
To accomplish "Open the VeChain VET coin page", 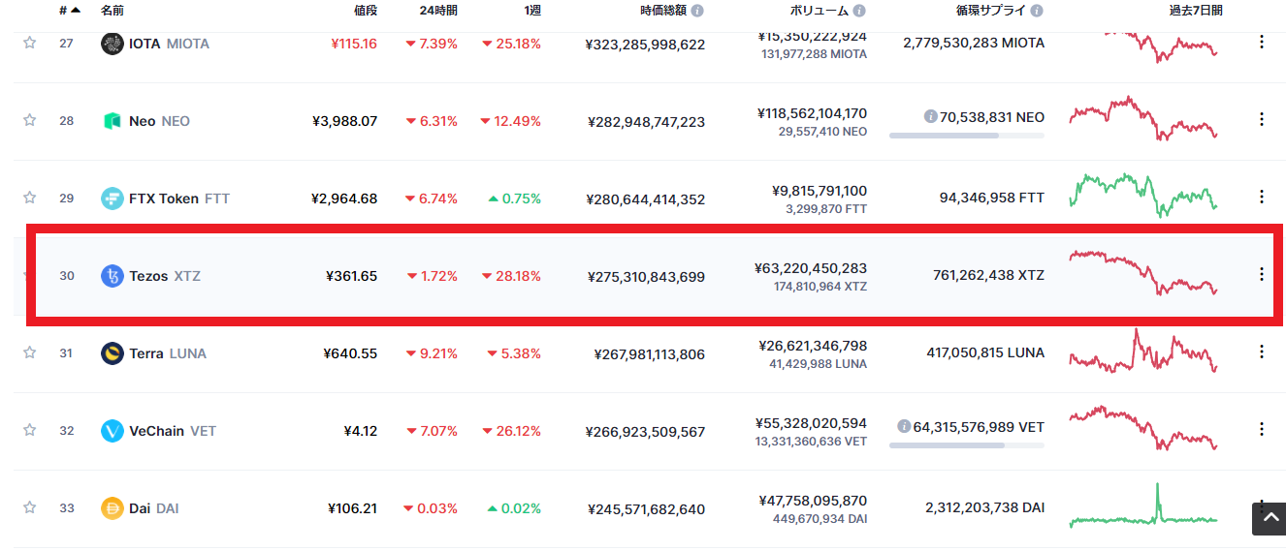I will (173, 431).
